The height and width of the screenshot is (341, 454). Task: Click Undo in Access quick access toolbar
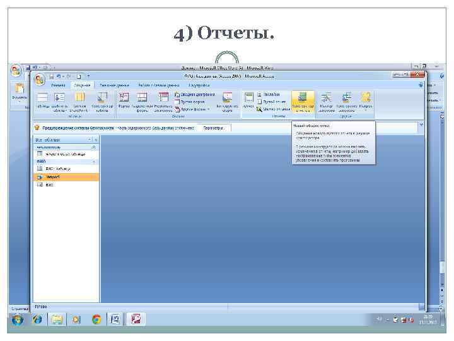59,76
